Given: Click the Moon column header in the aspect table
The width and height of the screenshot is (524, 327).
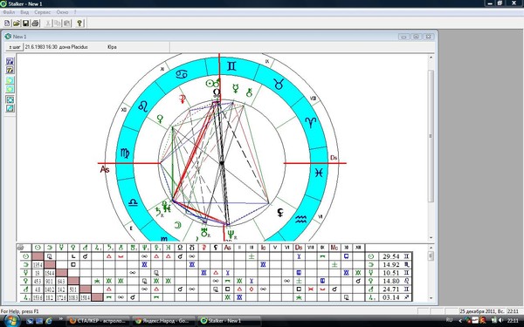Looking at the screenshot, I should [x=50, y=248].
